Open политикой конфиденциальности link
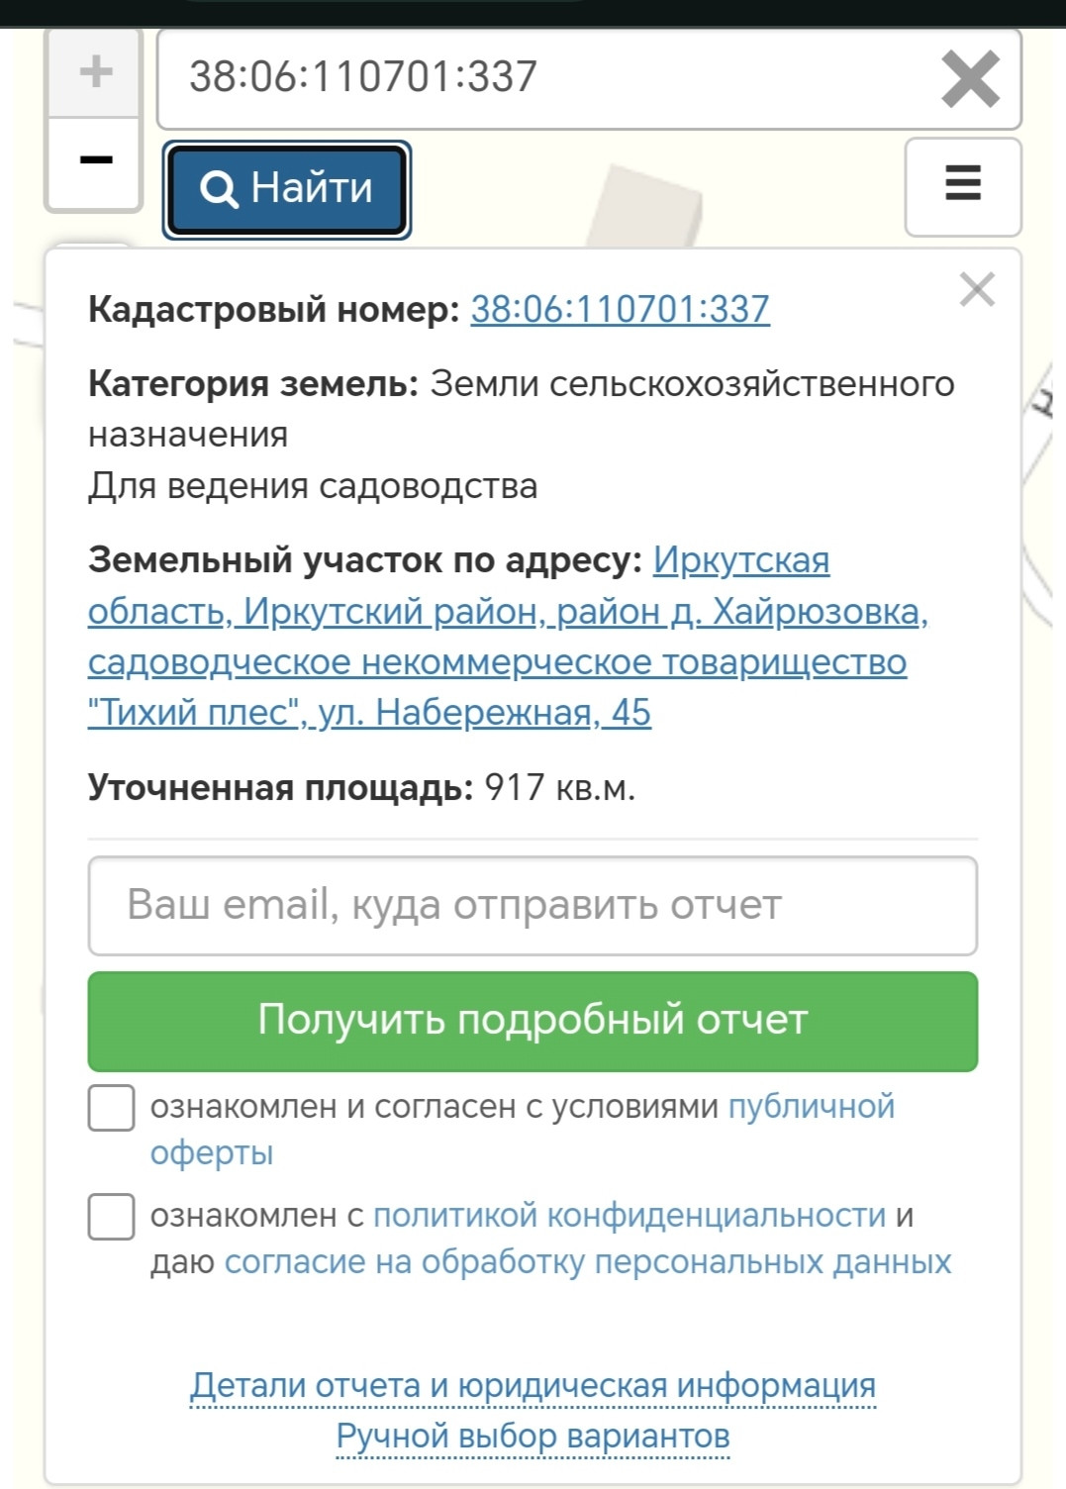The width and height of the screenshot is (1066, 1489). click(x=629, y=1216)
